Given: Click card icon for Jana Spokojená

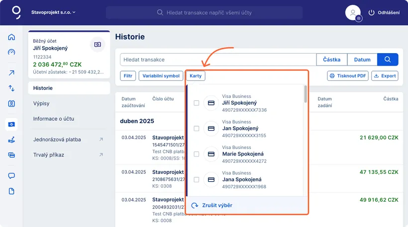Looking at the screenshot, I should 211,179.
